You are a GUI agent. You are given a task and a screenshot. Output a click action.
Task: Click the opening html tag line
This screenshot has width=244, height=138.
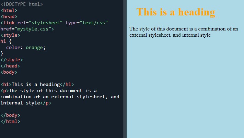pos(9,10)
